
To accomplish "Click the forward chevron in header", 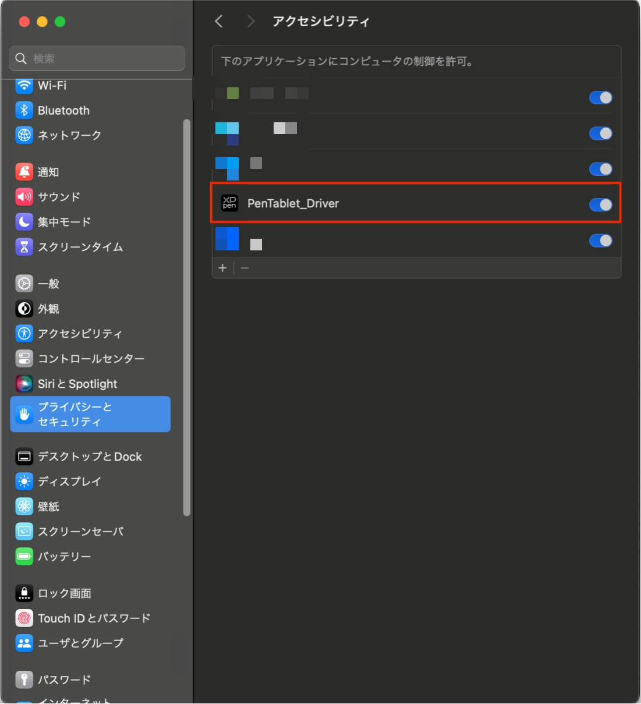I will point(251,22).
